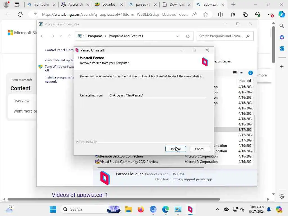Open View installed updates link

[59, 60]
